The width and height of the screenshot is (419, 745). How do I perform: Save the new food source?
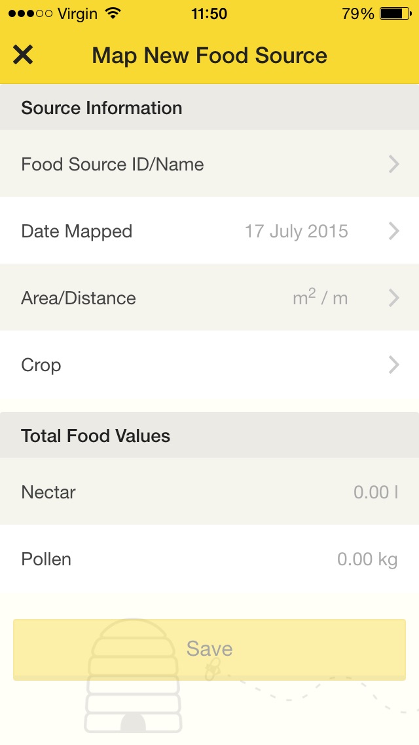209,649
